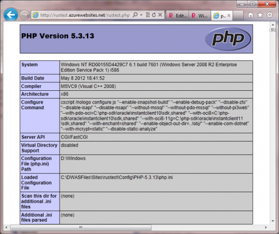
Task: Click the Server API label
Action: (x=33, y=137)
